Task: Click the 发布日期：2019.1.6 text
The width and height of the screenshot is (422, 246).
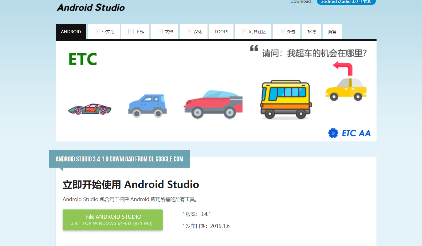Action: [x=208, y=226]
